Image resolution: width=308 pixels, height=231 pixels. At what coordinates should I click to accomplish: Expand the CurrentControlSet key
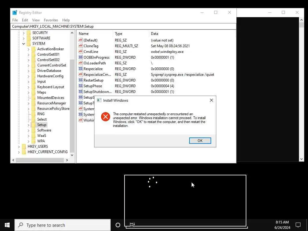point(29,65)
